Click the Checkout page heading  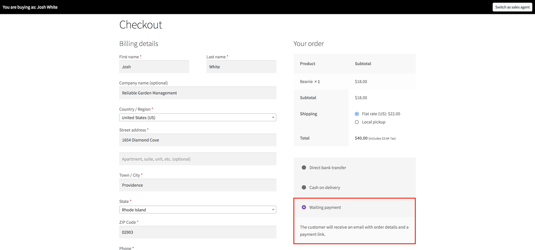pos(141,25)
